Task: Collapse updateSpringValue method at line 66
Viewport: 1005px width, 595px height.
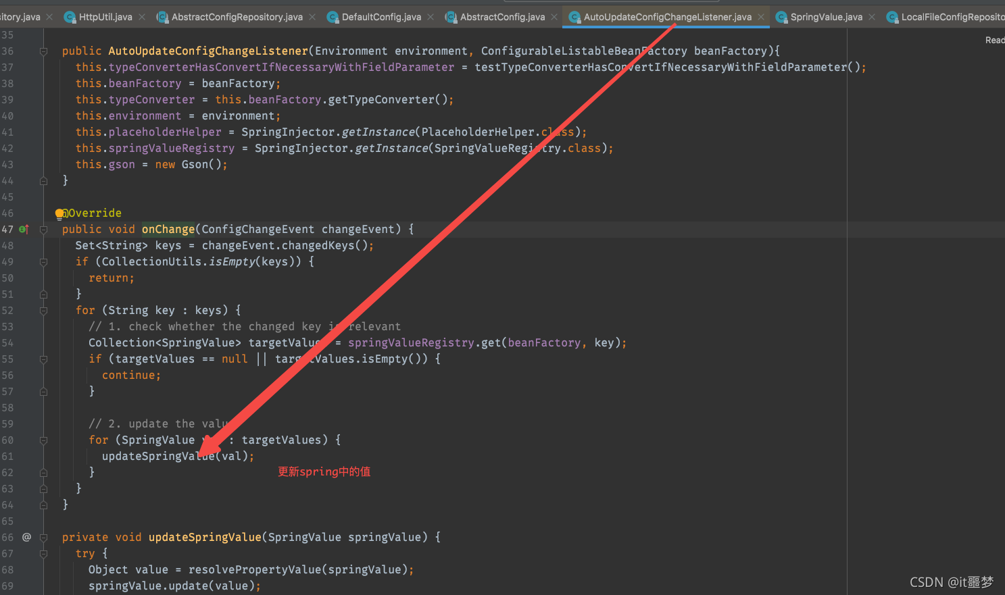Action: (43, 538)
